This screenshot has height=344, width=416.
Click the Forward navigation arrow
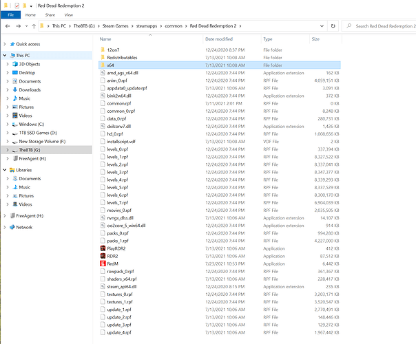coord(19,26)
